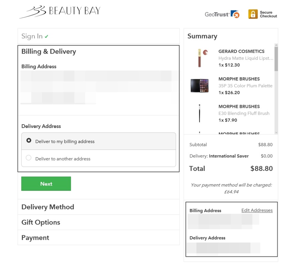
Task: Click the Beauty Bay logo
Action: click(60, 11)
